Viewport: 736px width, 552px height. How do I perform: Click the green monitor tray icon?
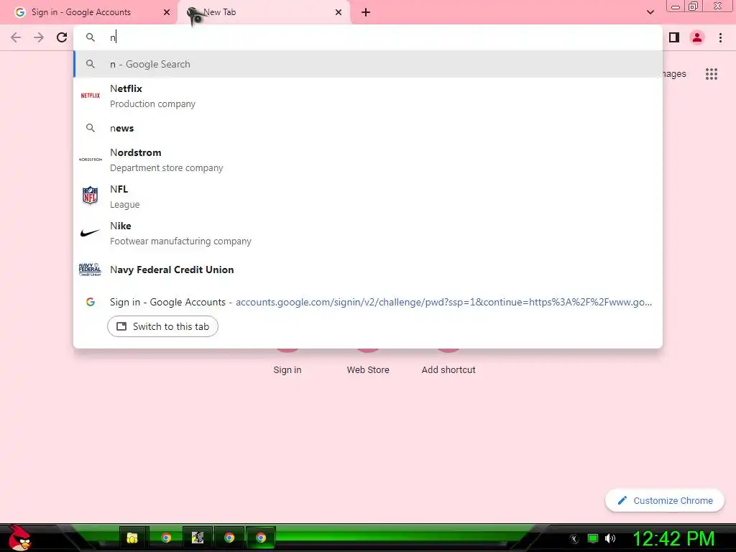coord(593,538)
